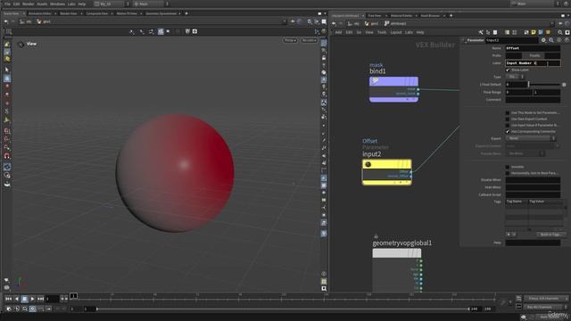This screenshot has height=321, width=571.
Task: Click the tools wrench icon in network toolbar
Action: tap(481, 32)
